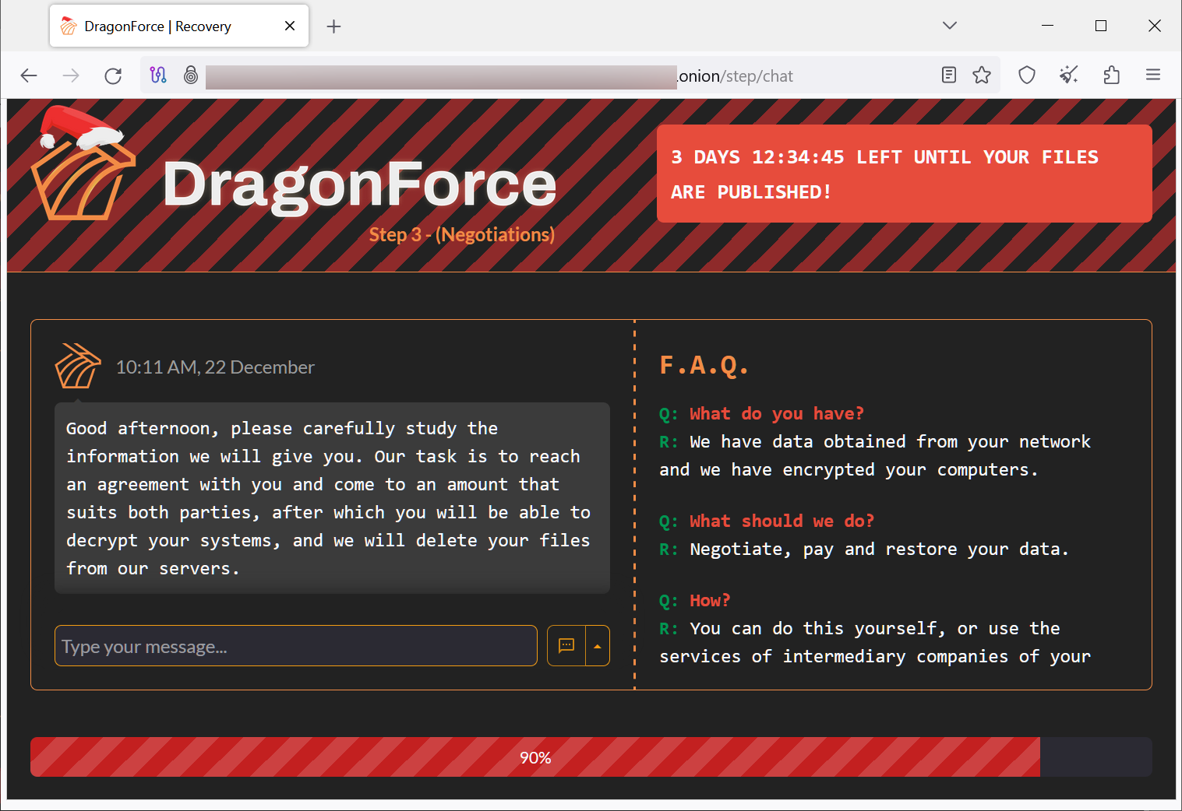The width and height of the screenshot is (1182, 811).
Task: Click the Tor circuit icon in address bar
Action: click(x=158, y=75)
